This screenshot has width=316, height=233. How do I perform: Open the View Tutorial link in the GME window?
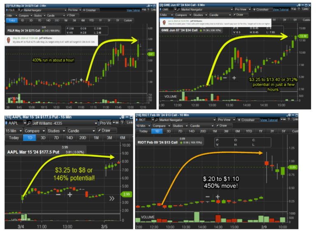point(281,9)
